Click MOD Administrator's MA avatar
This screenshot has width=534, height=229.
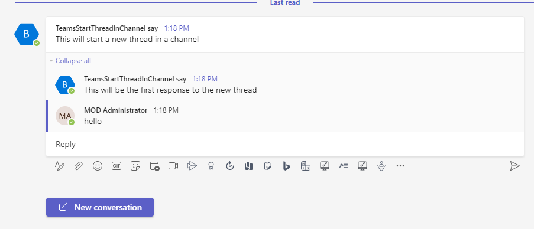click(65, 116)
